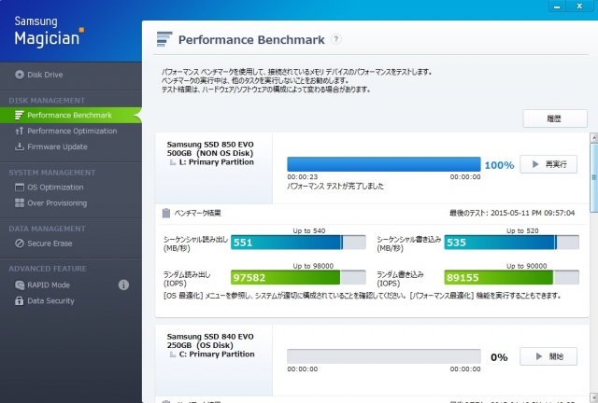
Task: Close the Samsung Magician window
Action: (x=579, y=7)
